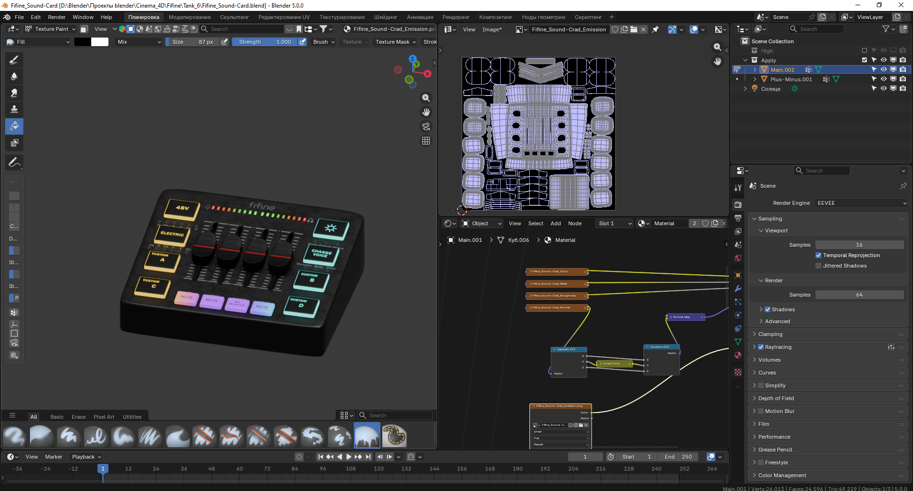The width and height of the screenshot is (913, 491).
Task: Enable the Temporal Reprojection checkbox
Action: click(818, 255)
